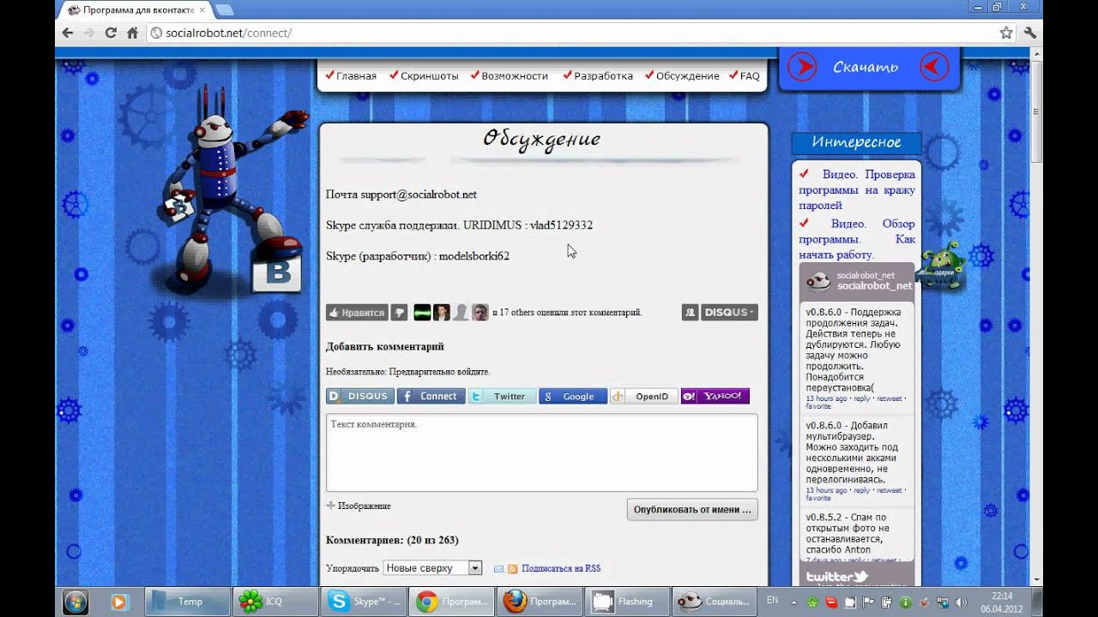The image size is (1098, 617).
Task: Reload the page with the refresh icon
Action: click(x=111, y=33)
